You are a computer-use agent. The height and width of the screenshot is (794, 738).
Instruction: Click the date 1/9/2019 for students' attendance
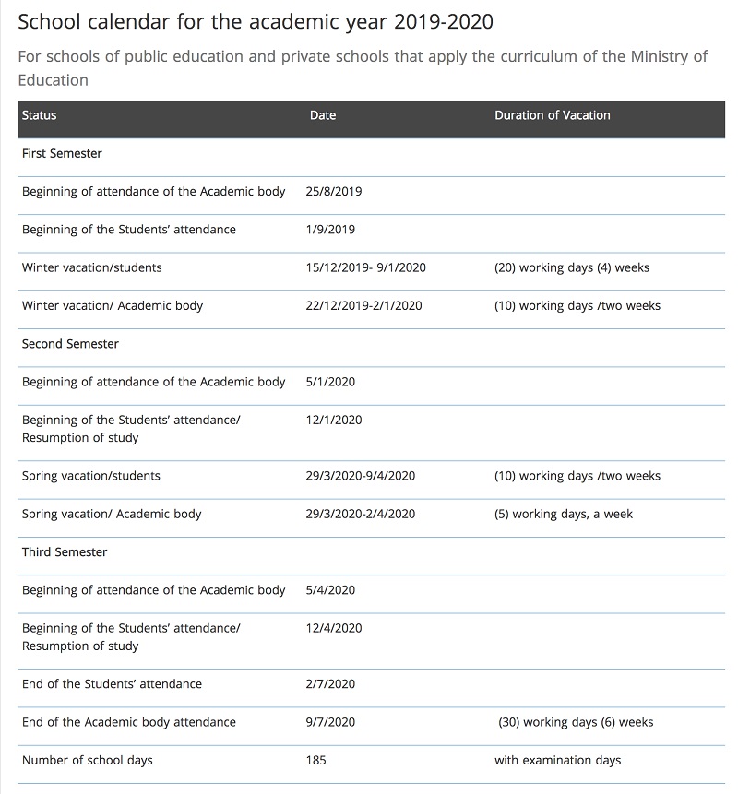[330, 230]
